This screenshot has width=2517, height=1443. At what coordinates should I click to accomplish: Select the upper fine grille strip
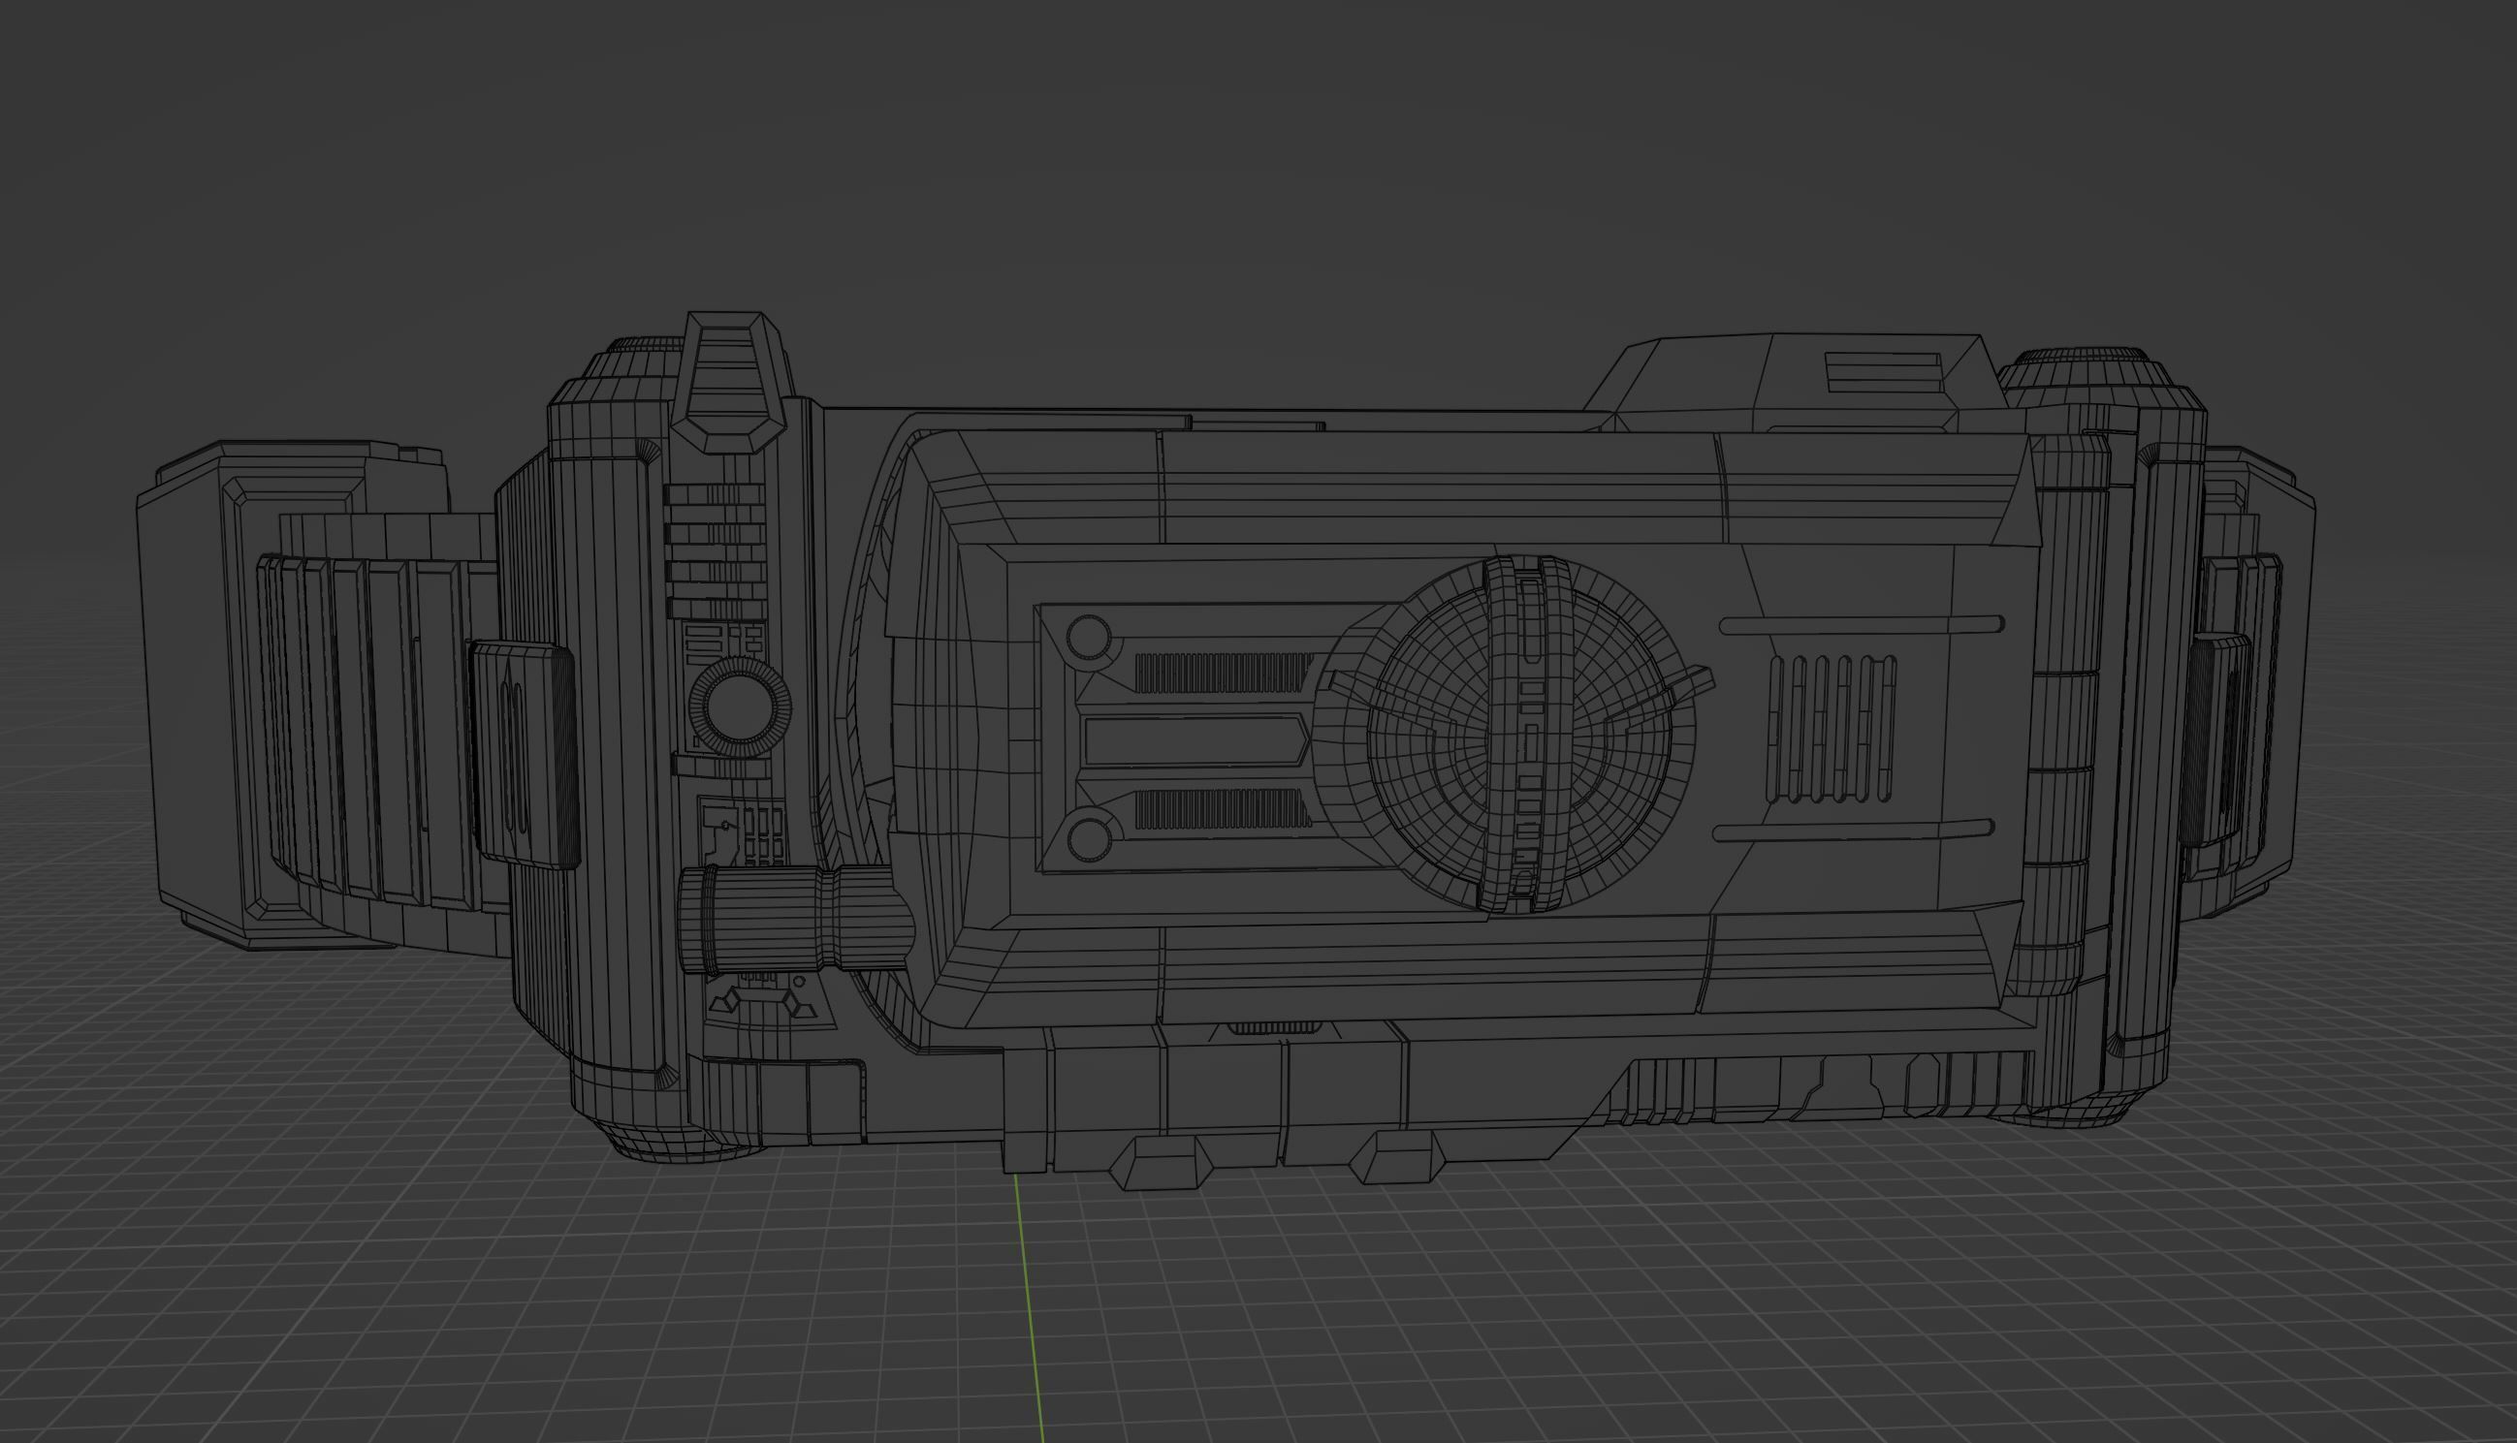[1224, 672]
